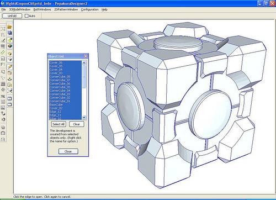276x200 pixels.
Task: Select the yellow pencil edge tool
Action: 9,67
